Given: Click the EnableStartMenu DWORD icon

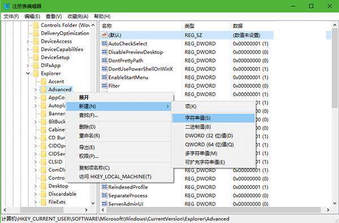Looking at the screenshot, I should pos(105,77).
